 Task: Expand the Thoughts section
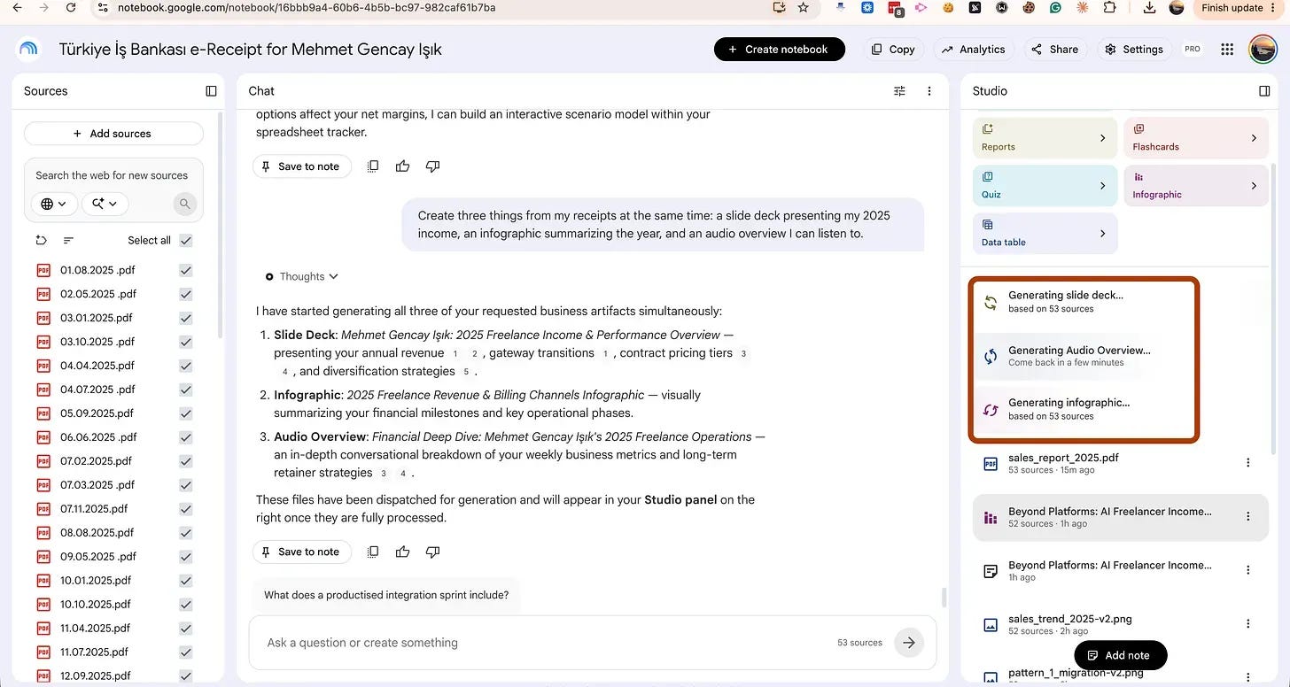click(302, 276)
